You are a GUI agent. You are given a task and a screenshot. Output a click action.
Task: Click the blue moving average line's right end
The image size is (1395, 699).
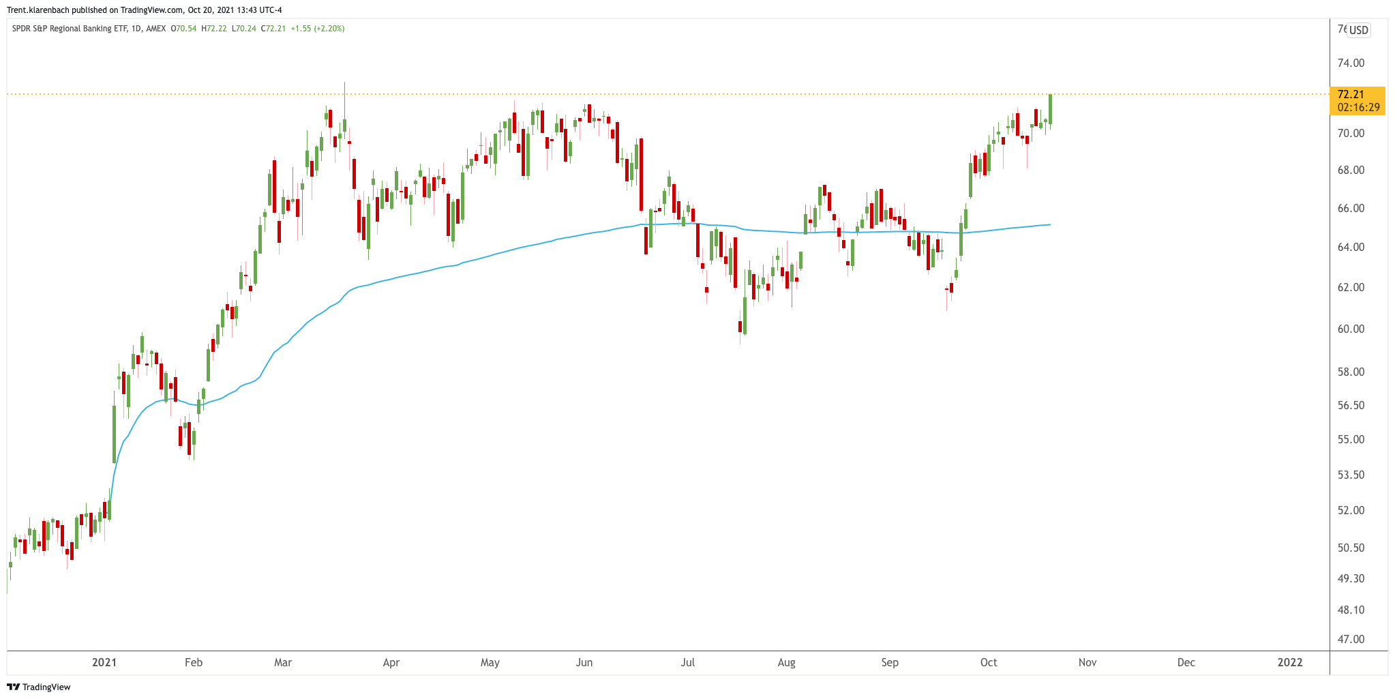click(x=1049, y=224)
